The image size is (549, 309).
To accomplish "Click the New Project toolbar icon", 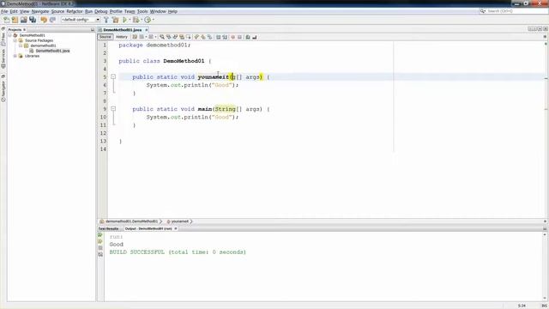I will [x=15, y=20].
